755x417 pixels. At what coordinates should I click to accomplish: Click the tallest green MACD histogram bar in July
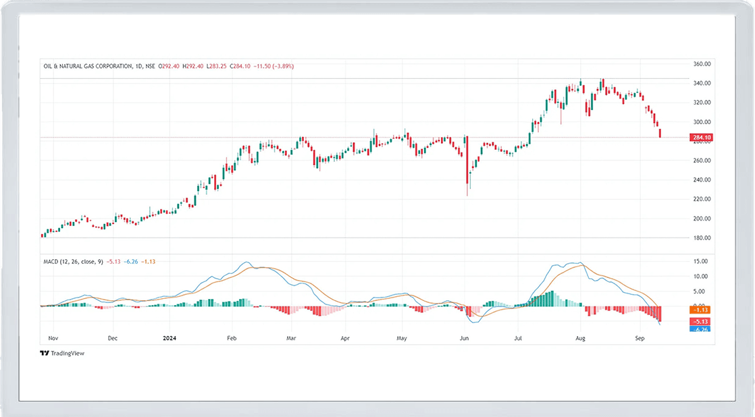click(x=552, y=298)
